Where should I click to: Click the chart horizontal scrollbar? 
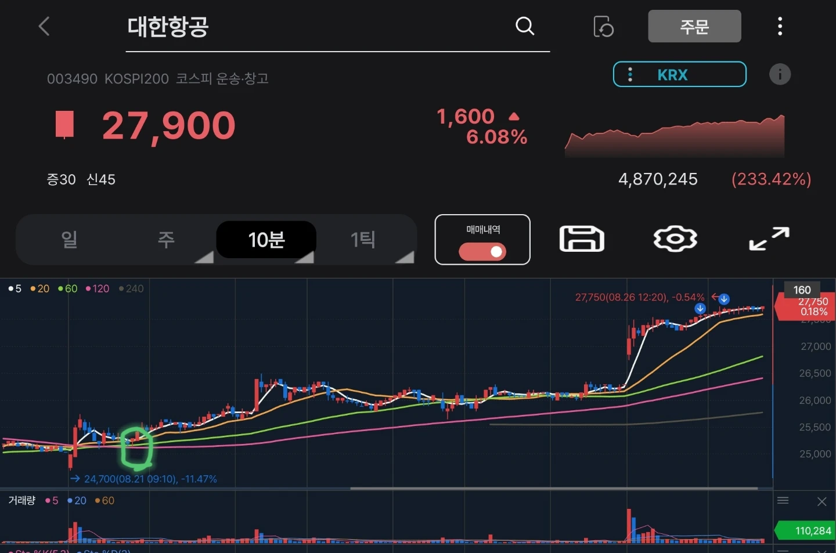pyautogui.click(x=554, y=488)
